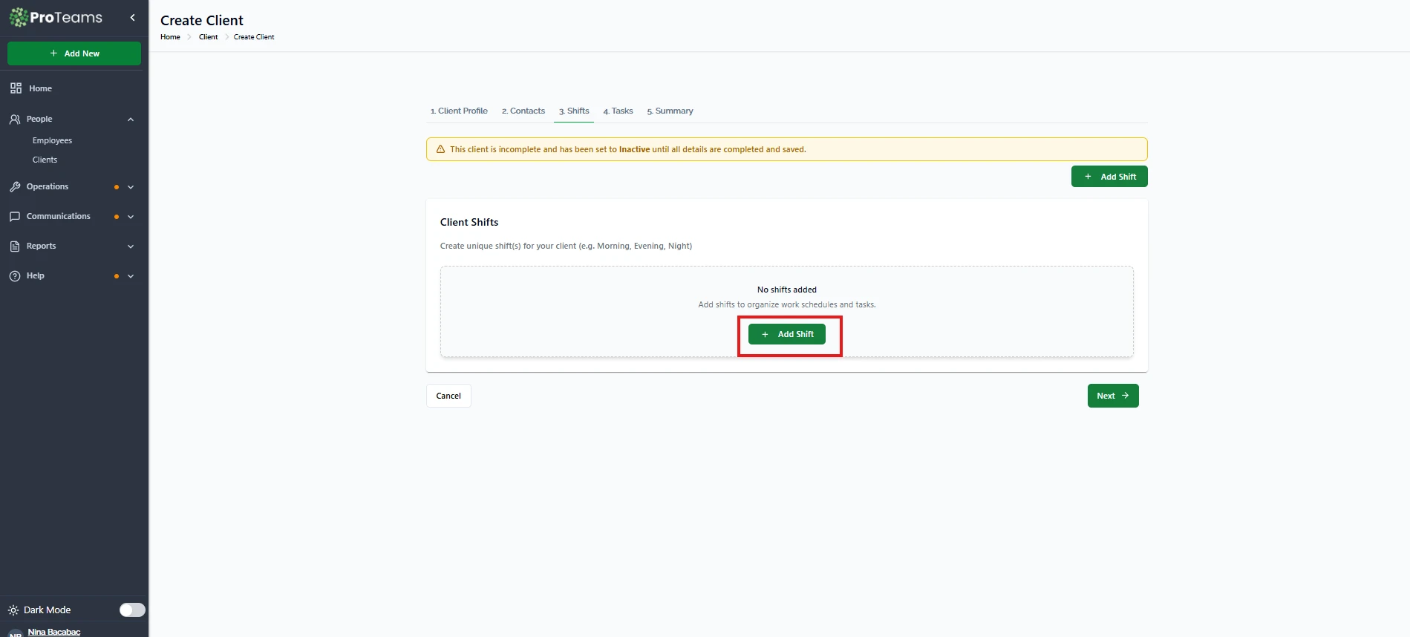Click the ProTeams logo icon
Image resolution: width=1410 pixels, height=637 pixels.
19,17
